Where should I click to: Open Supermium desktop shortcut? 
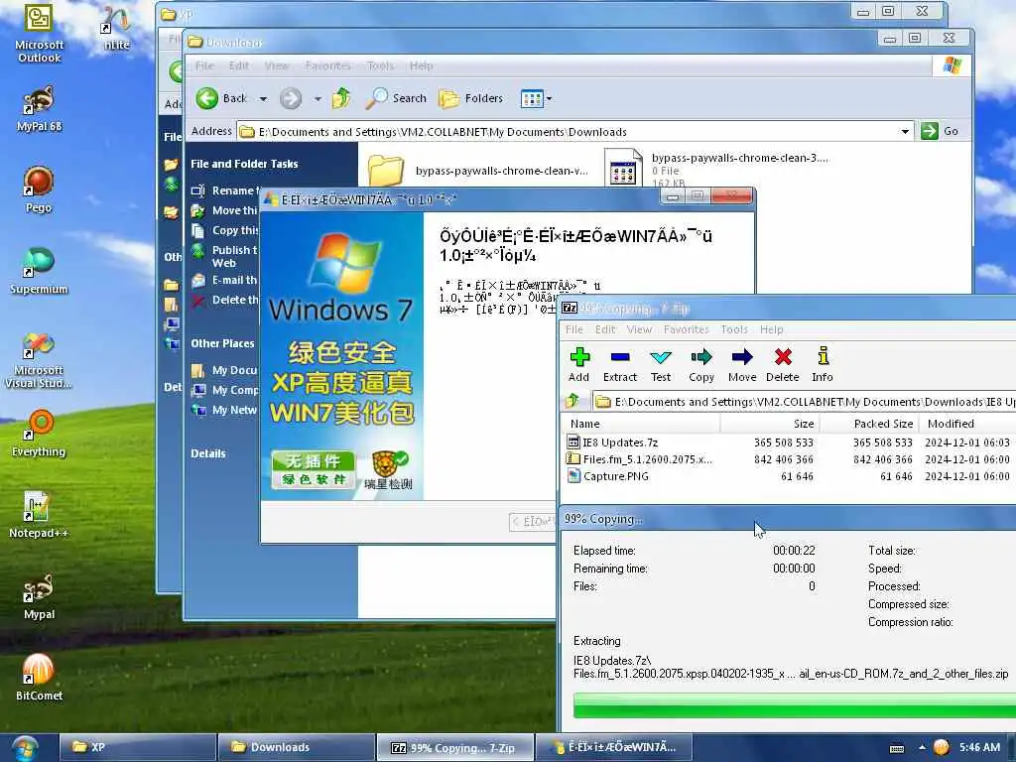click(39, 271)
